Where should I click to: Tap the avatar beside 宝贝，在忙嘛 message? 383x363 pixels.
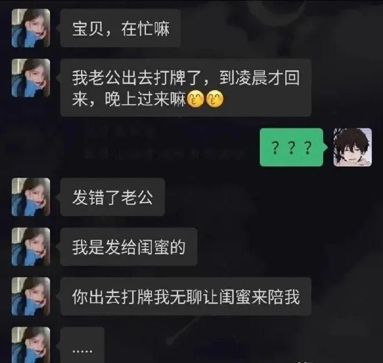(31, 28)
